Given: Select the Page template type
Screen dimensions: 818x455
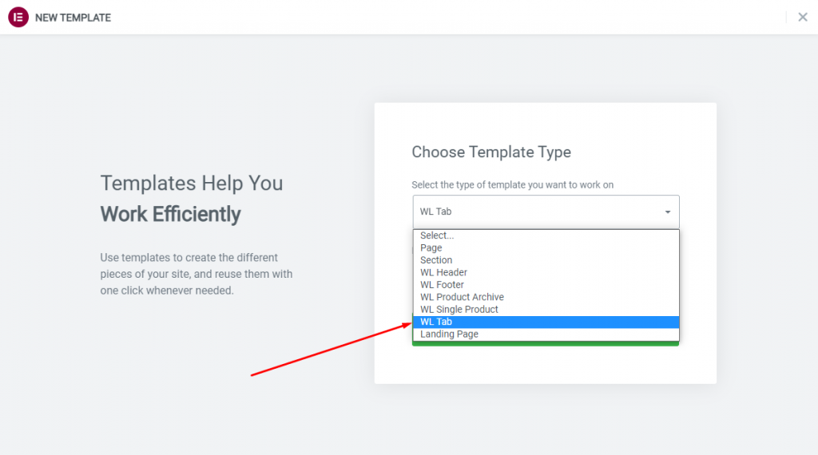Looking at the screenshot, I should pos(546,248).
